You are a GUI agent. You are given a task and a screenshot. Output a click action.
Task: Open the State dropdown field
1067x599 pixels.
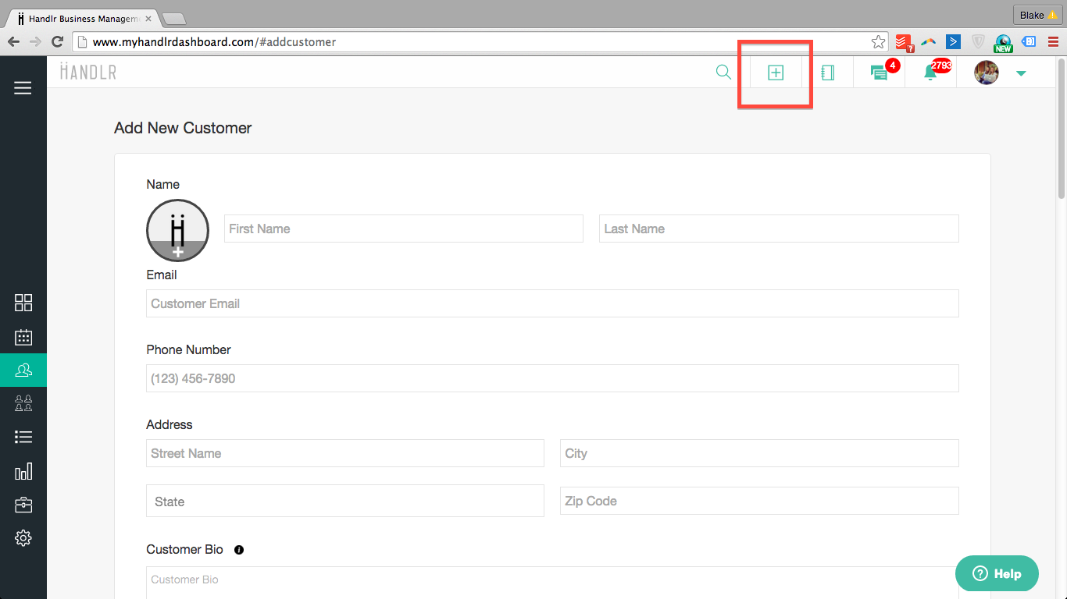[x=344, y=501]
